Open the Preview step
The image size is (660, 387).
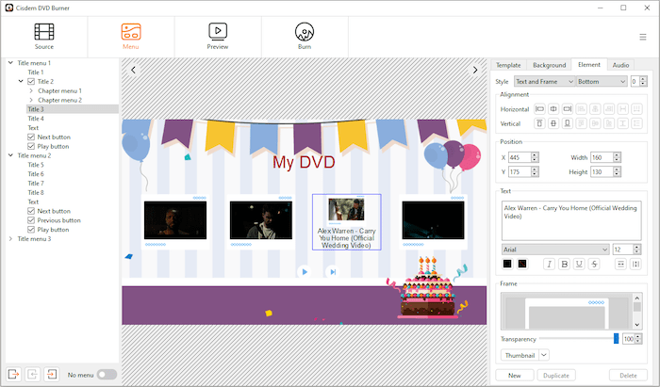click(218, 35)
